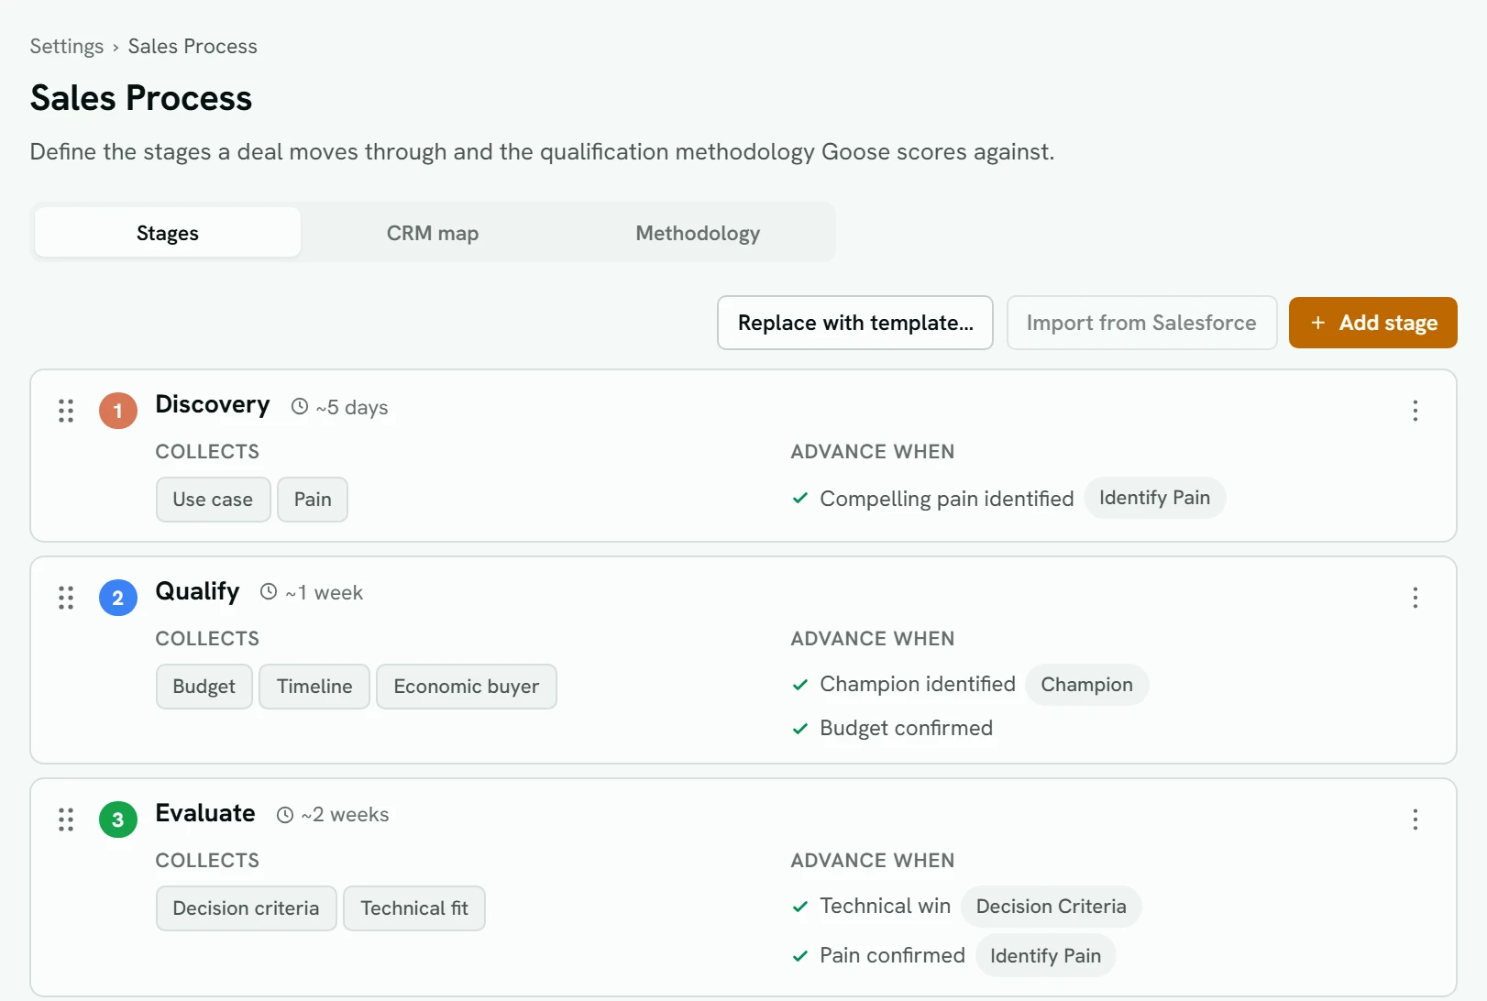Click the Budget confirmed criterion text

(x=906, y=728)
